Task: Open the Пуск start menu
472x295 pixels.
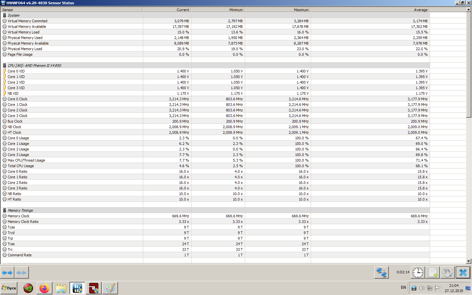Action: tap(9, 288)
